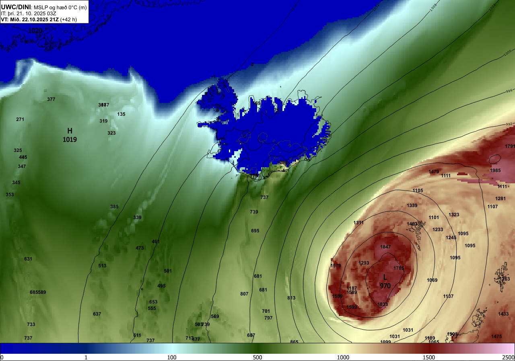Image resolution: width=515 pixels, height=361 pixels.
Task: Click the value 1785 near the low center
Action: pyautogui.click(x=399, y=268)
